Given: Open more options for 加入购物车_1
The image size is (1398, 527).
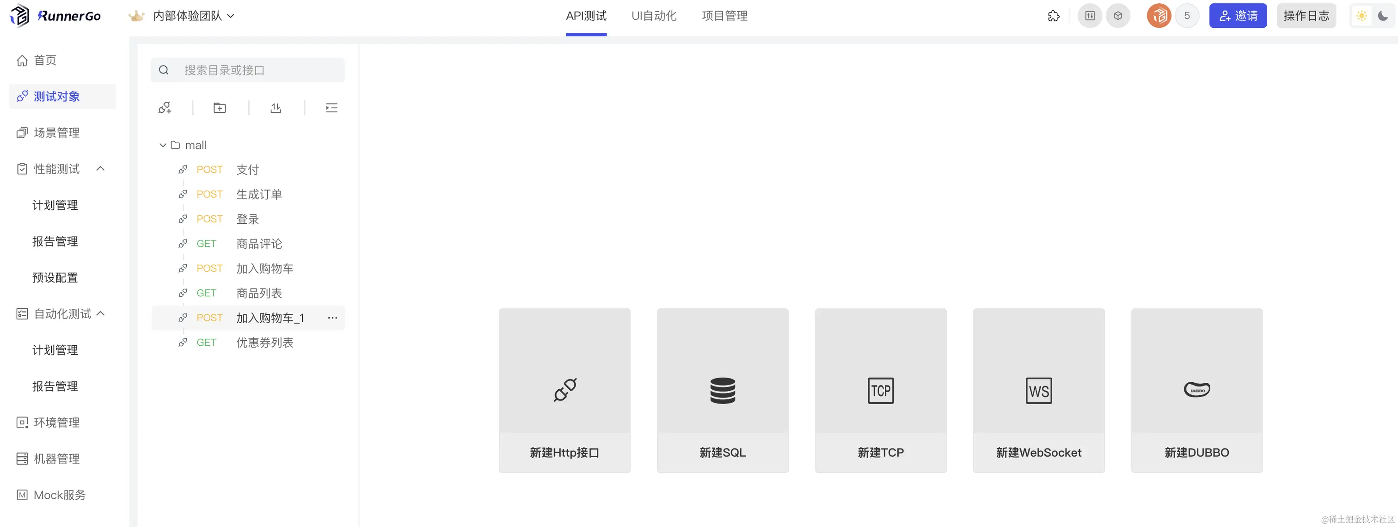Looking at the screenshot, I should click(x=332, y=318).
